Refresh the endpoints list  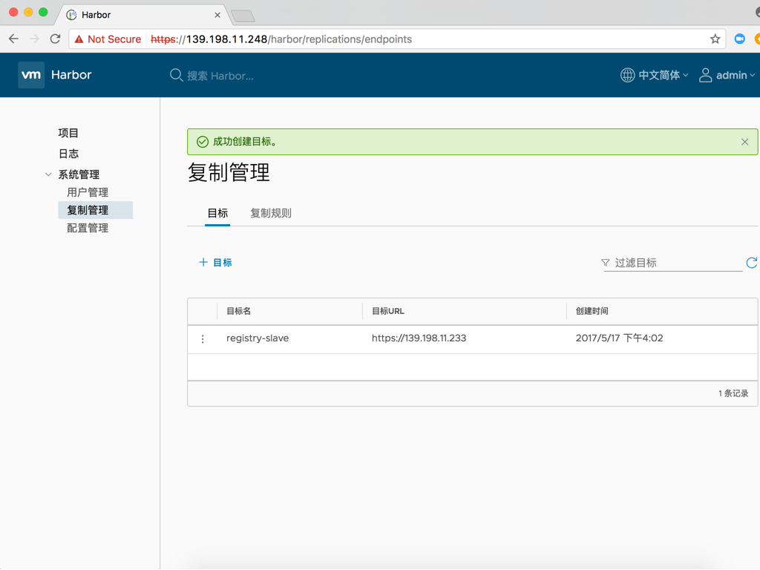(x=751, y=262)
